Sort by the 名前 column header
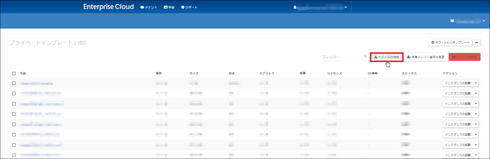This screenshot has height=159, width=490. 23,73
